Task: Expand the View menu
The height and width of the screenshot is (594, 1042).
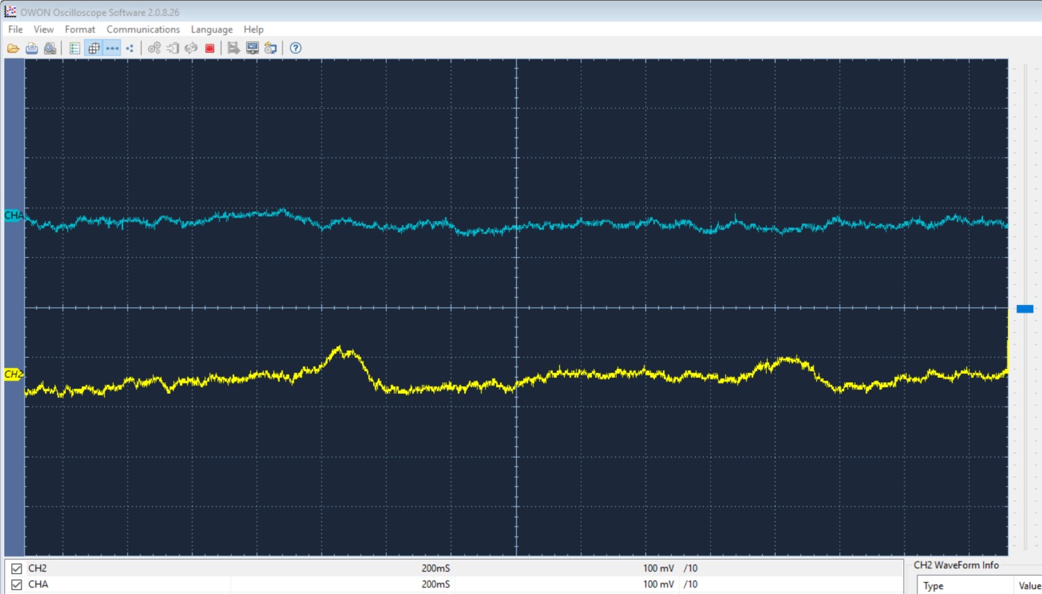Action: coord(43,29)
